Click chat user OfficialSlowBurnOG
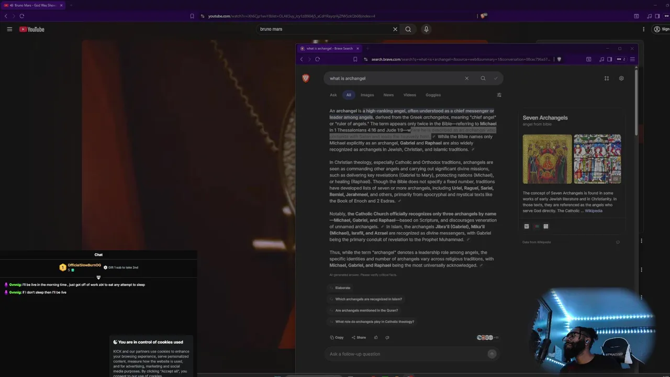670x377 pixels. point(84,265)
